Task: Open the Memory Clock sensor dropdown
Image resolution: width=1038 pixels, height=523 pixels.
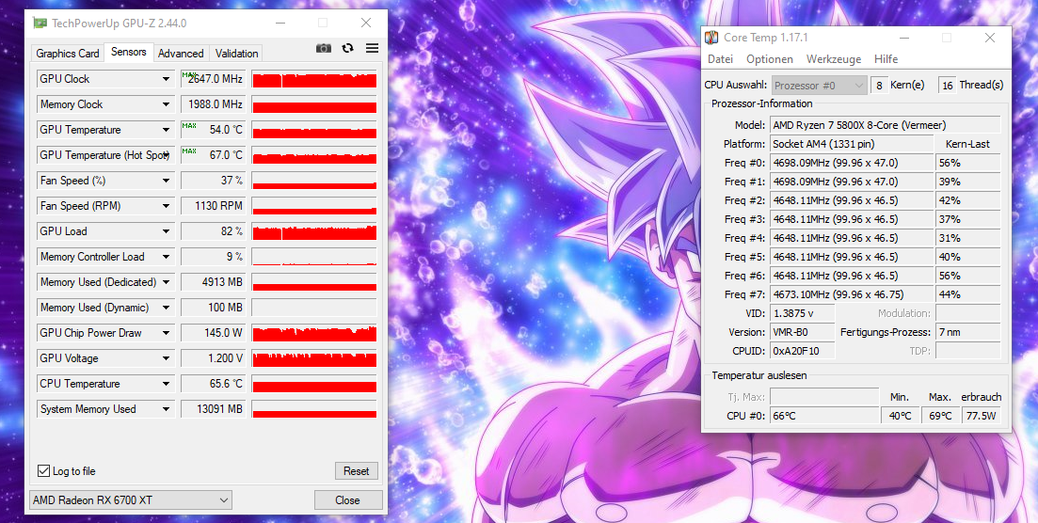Action: pyautogui.click(x=167, y=104)
